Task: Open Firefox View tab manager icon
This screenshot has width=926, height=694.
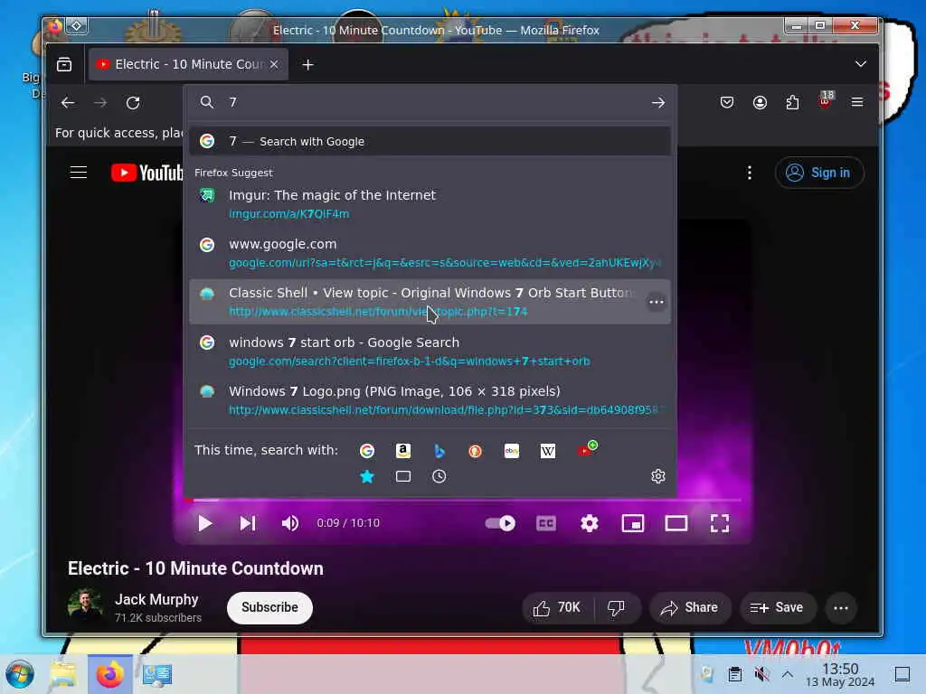Action: tap(64, 64)
